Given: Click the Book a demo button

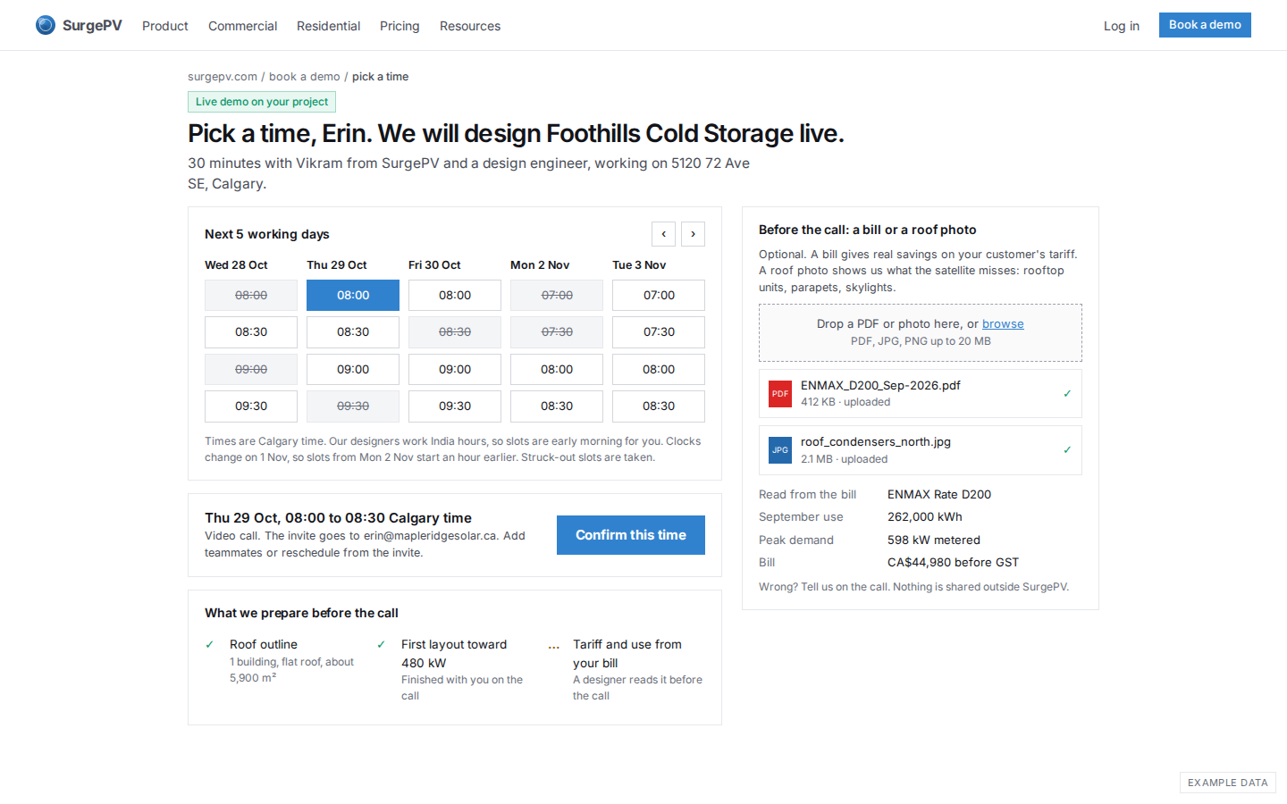Looking at the screenshot, I should tap(1205, 25).
